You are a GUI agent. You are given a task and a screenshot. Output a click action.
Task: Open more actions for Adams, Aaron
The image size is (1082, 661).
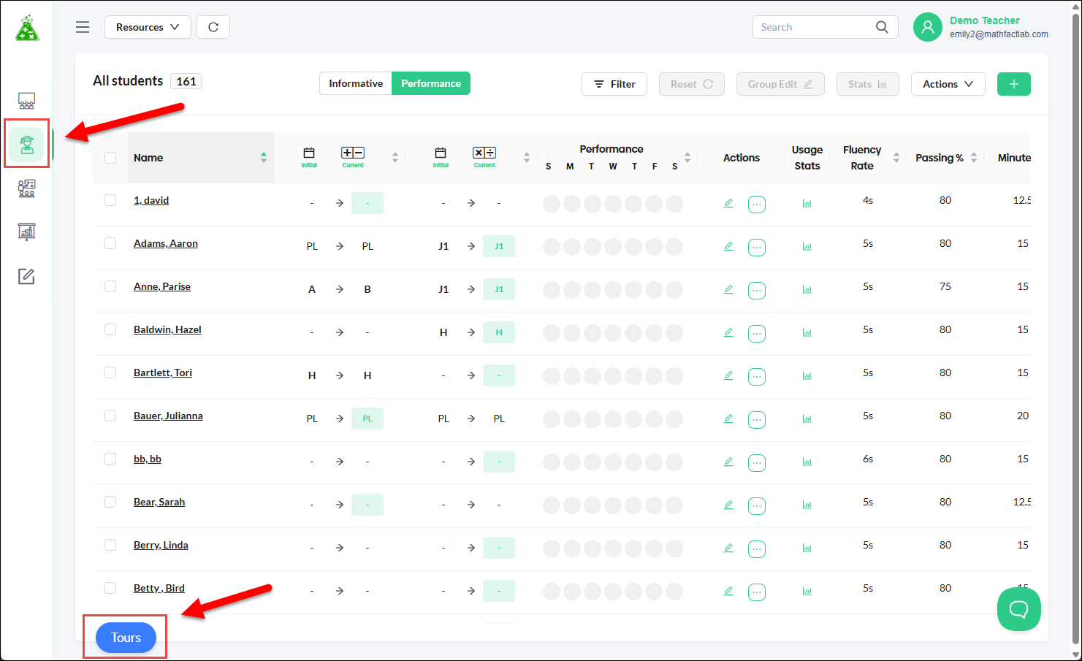click(757, 248)
